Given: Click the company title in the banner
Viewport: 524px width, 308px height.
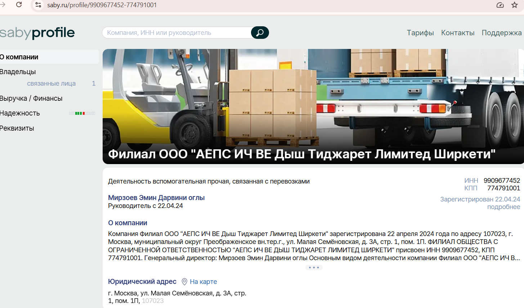Looking at the screenshot, I should 302,154.
